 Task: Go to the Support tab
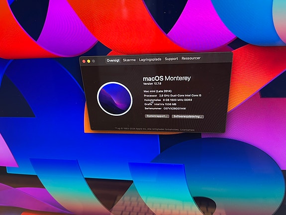171,59
